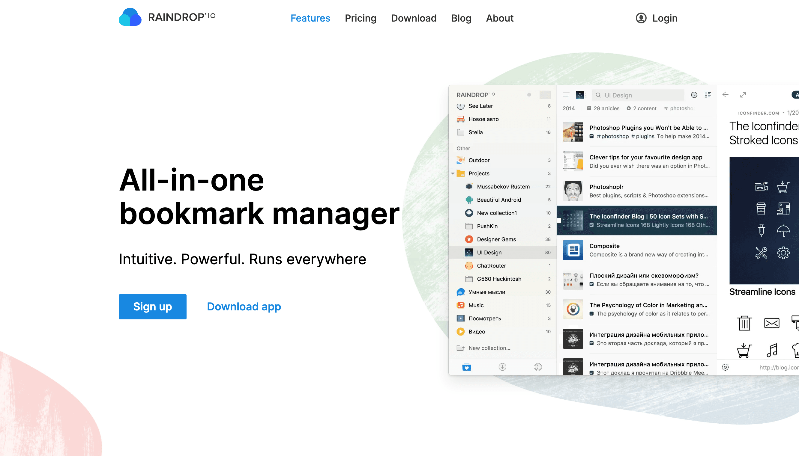Open the Features nav item
This screenshot has height=456, width=799.
[310, 18]
